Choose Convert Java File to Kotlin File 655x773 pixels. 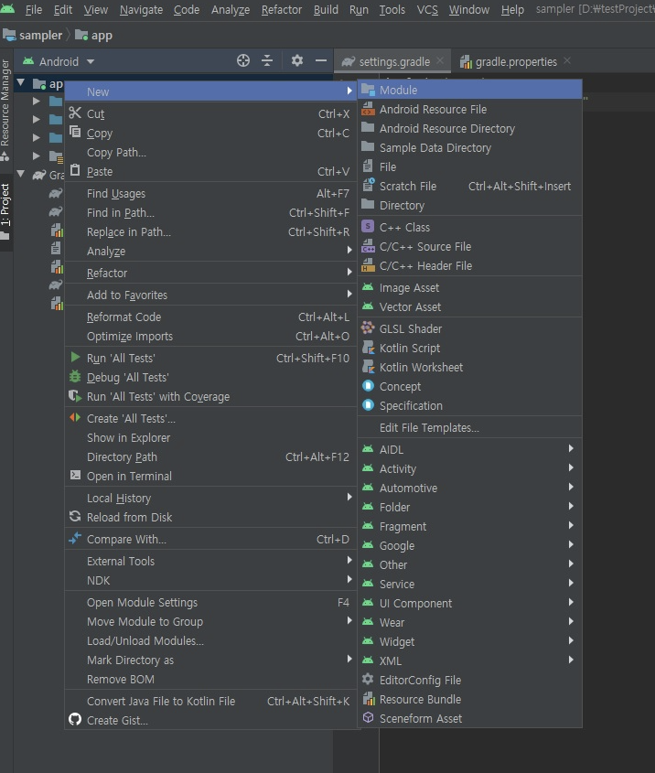210,701
